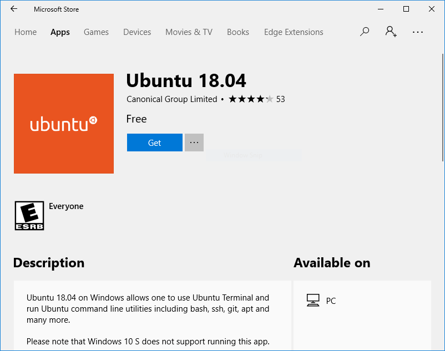Image resolution: width=445 pixels, height=351 pixels.
Task: Click the Ubuntu 18.04 app thumbnail
Action: click(63, 123)
